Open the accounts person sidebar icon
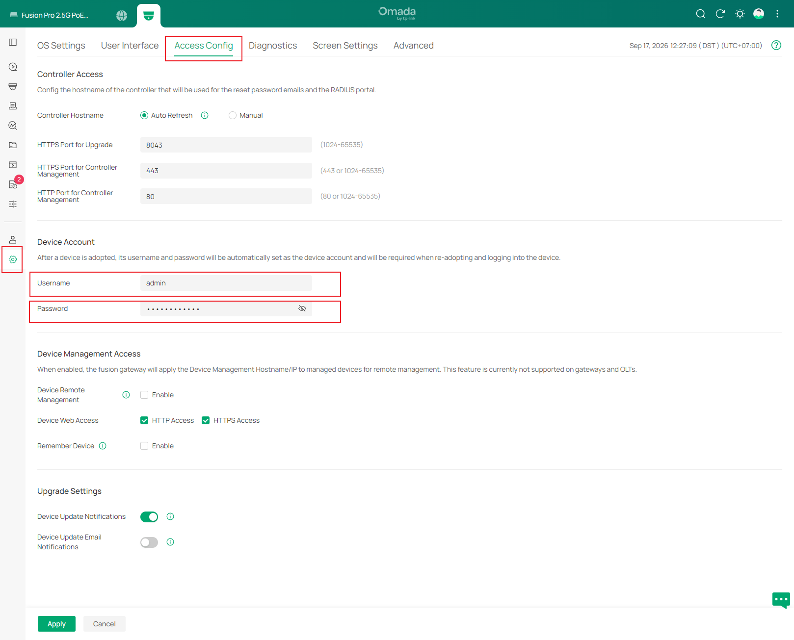The image size is (794, 640). tap(13, 239)
